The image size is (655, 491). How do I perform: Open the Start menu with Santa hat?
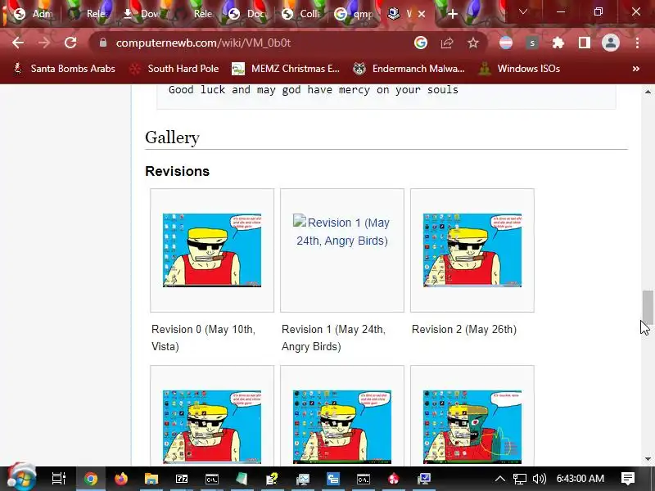[x=21, y=477]
